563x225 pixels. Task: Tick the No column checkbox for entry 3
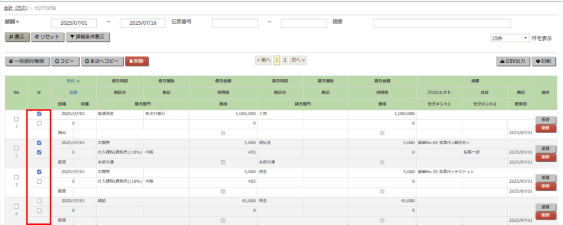point(16,177)
